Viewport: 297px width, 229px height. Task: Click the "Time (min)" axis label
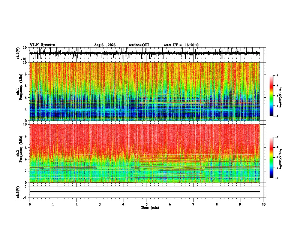150,208
